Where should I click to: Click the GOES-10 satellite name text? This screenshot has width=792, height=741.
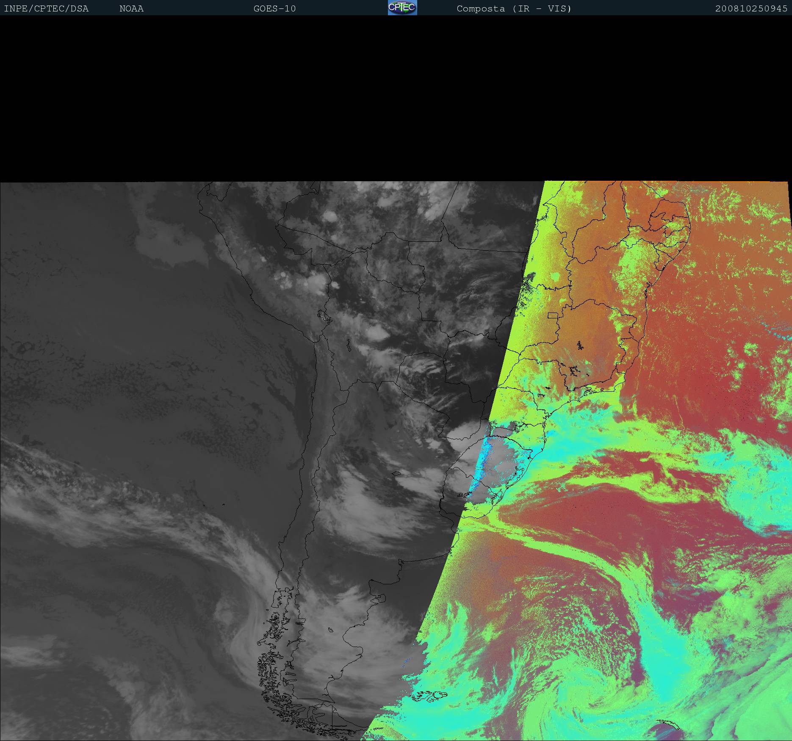pyautogui.click(x=274, y=9)
